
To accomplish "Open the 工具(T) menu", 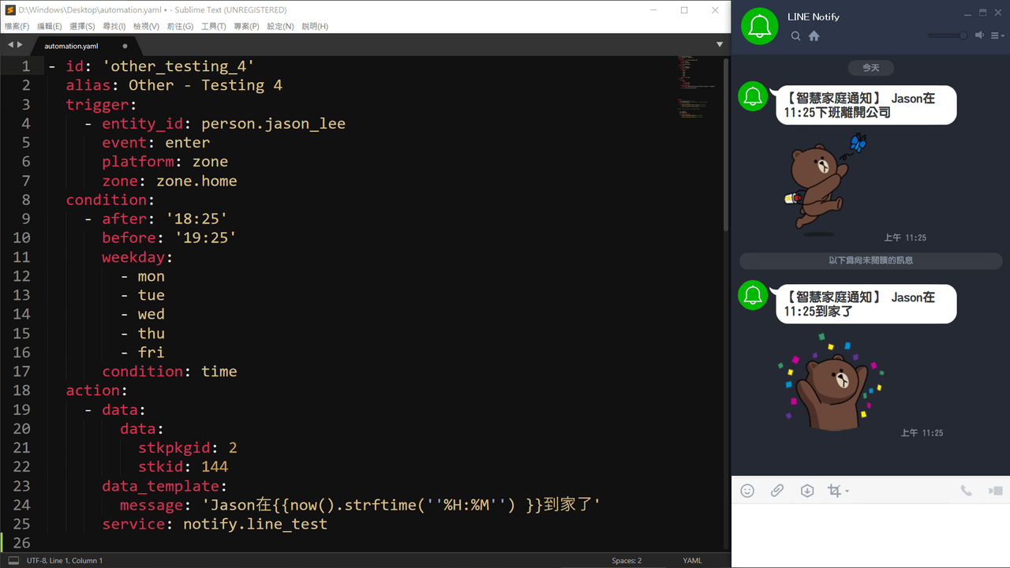I will click(214, 26).
